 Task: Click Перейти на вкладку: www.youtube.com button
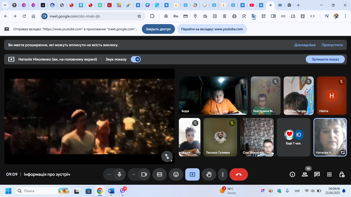click(x=212, y=29)
